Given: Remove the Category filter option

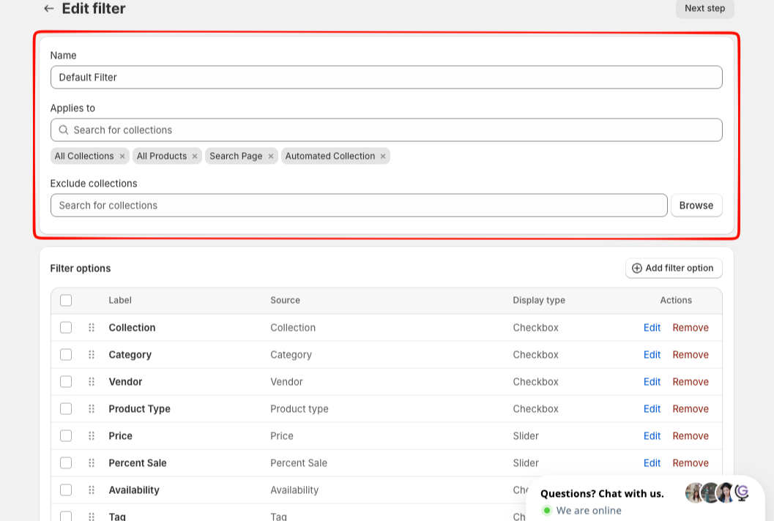Looking at the screenshot, I should point(690,355).
